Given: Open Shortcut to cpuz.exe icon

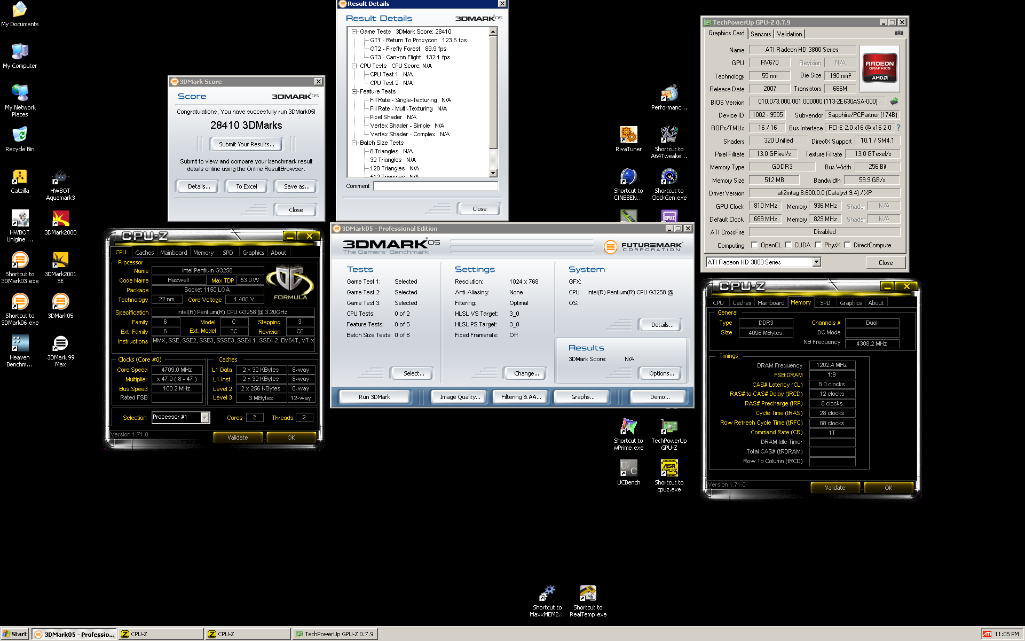Looking at the screenshot, I should click(669, 476).
